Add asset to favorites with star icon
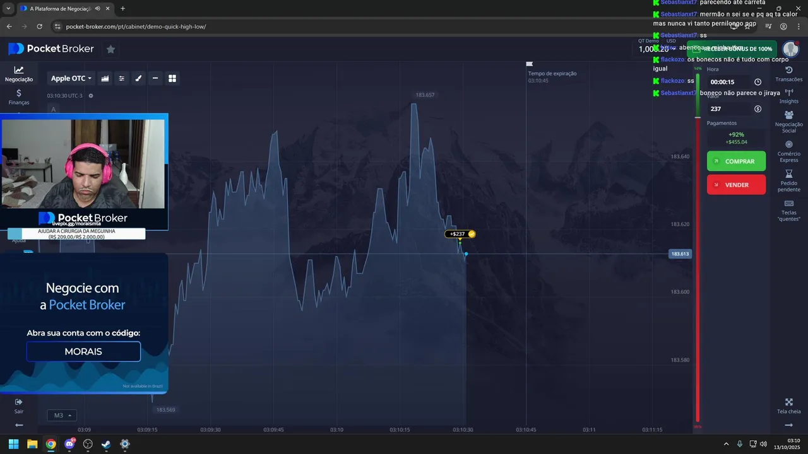808x454 pixels. pyautogui.click(x=110, y=49)
